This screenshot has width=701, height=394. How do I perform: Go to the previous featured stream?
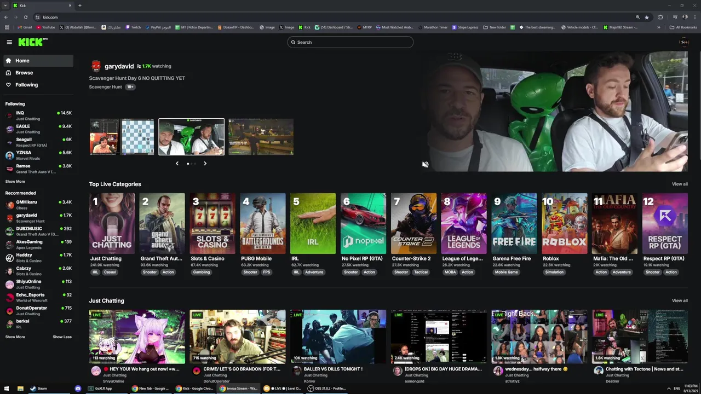[177, 163]
